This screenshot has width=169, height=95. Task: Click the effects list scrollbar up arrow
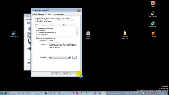coord(77,28)
